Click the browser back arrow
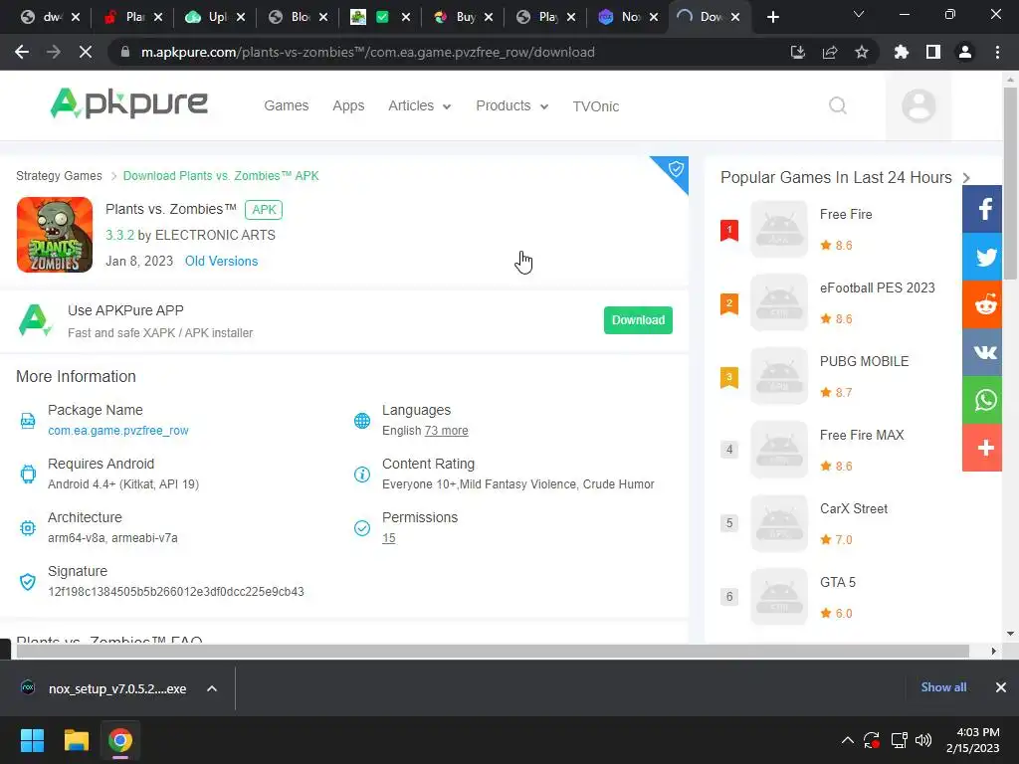This screenshot has width=1019, height=764. pyautogui.click(x=22, y=52)
